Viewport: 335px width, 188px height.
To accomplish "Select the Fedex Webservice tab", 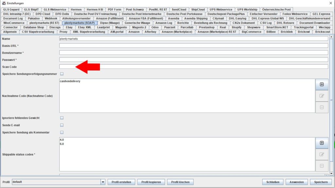I will pos(295,14).
